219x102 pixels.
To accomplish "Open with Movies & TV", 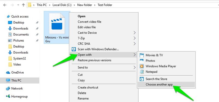I will tap(166, 55).
